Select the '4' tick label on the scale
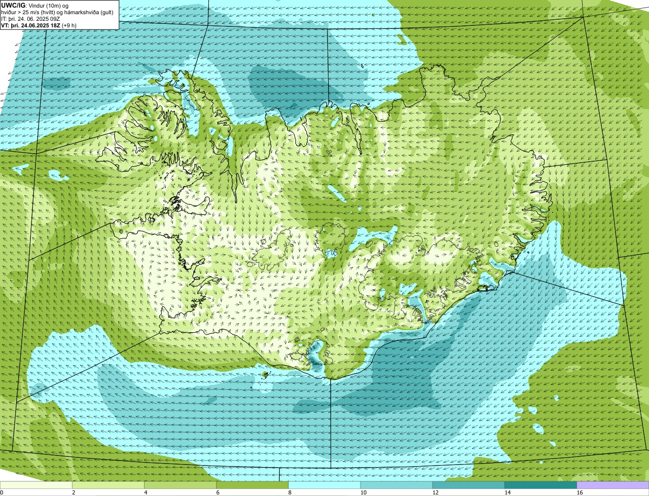Screen dimensions: 649x496 pyautogui.click(x=146, y=492)
